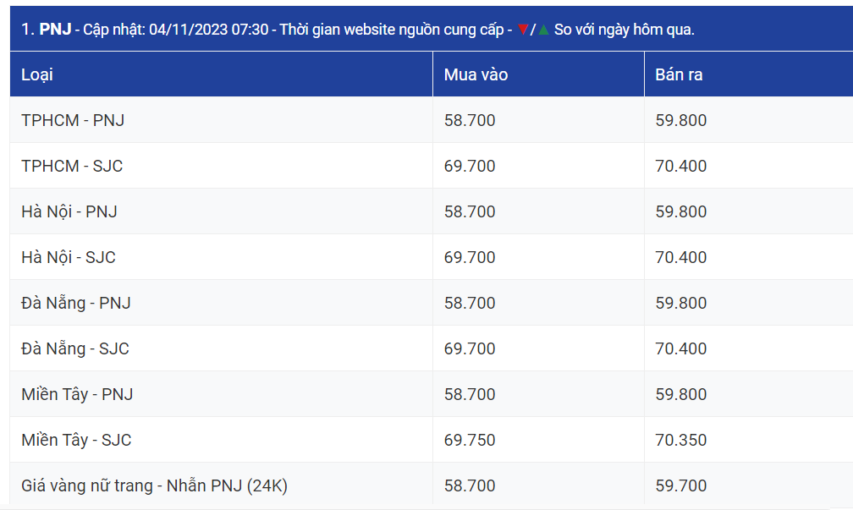This screenshot has width=853, height=510.
Task: Click the 'PNJ - Cập nhật: 04/11/2023 07:30' title text
Action: (x=154, y=30)
